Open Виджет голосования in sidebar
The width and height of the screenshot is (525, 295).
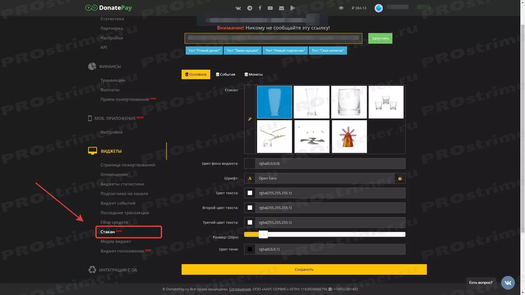(122, 251)
